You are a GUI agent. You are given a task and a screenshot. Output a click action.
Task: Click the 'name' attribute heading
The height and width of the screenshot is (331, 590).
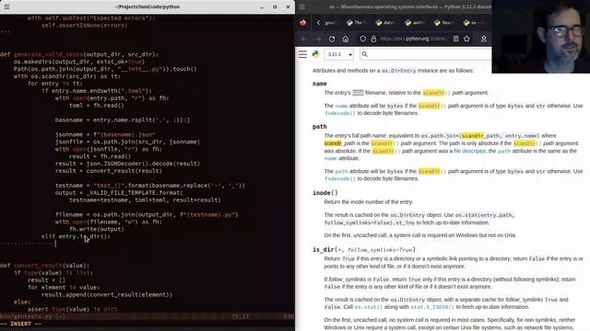tap(320, 84)
